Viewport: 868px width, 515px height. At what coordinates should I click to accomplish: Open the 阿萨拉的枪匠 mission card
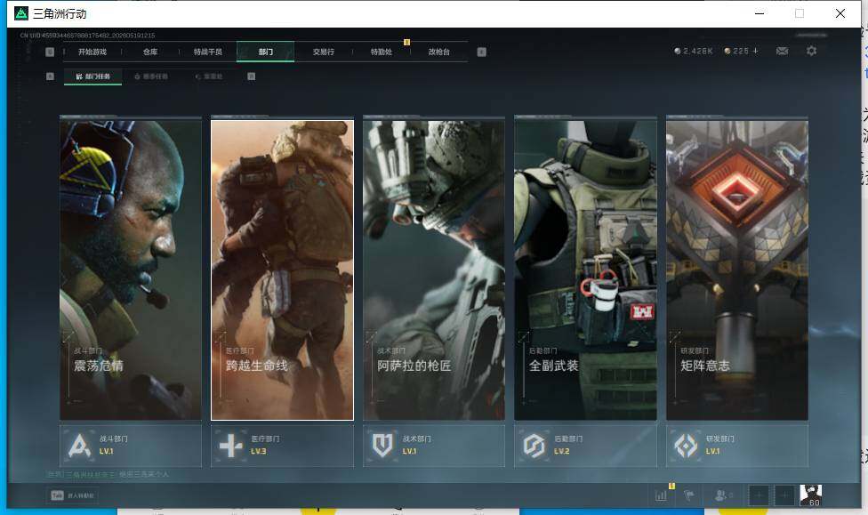434,269
